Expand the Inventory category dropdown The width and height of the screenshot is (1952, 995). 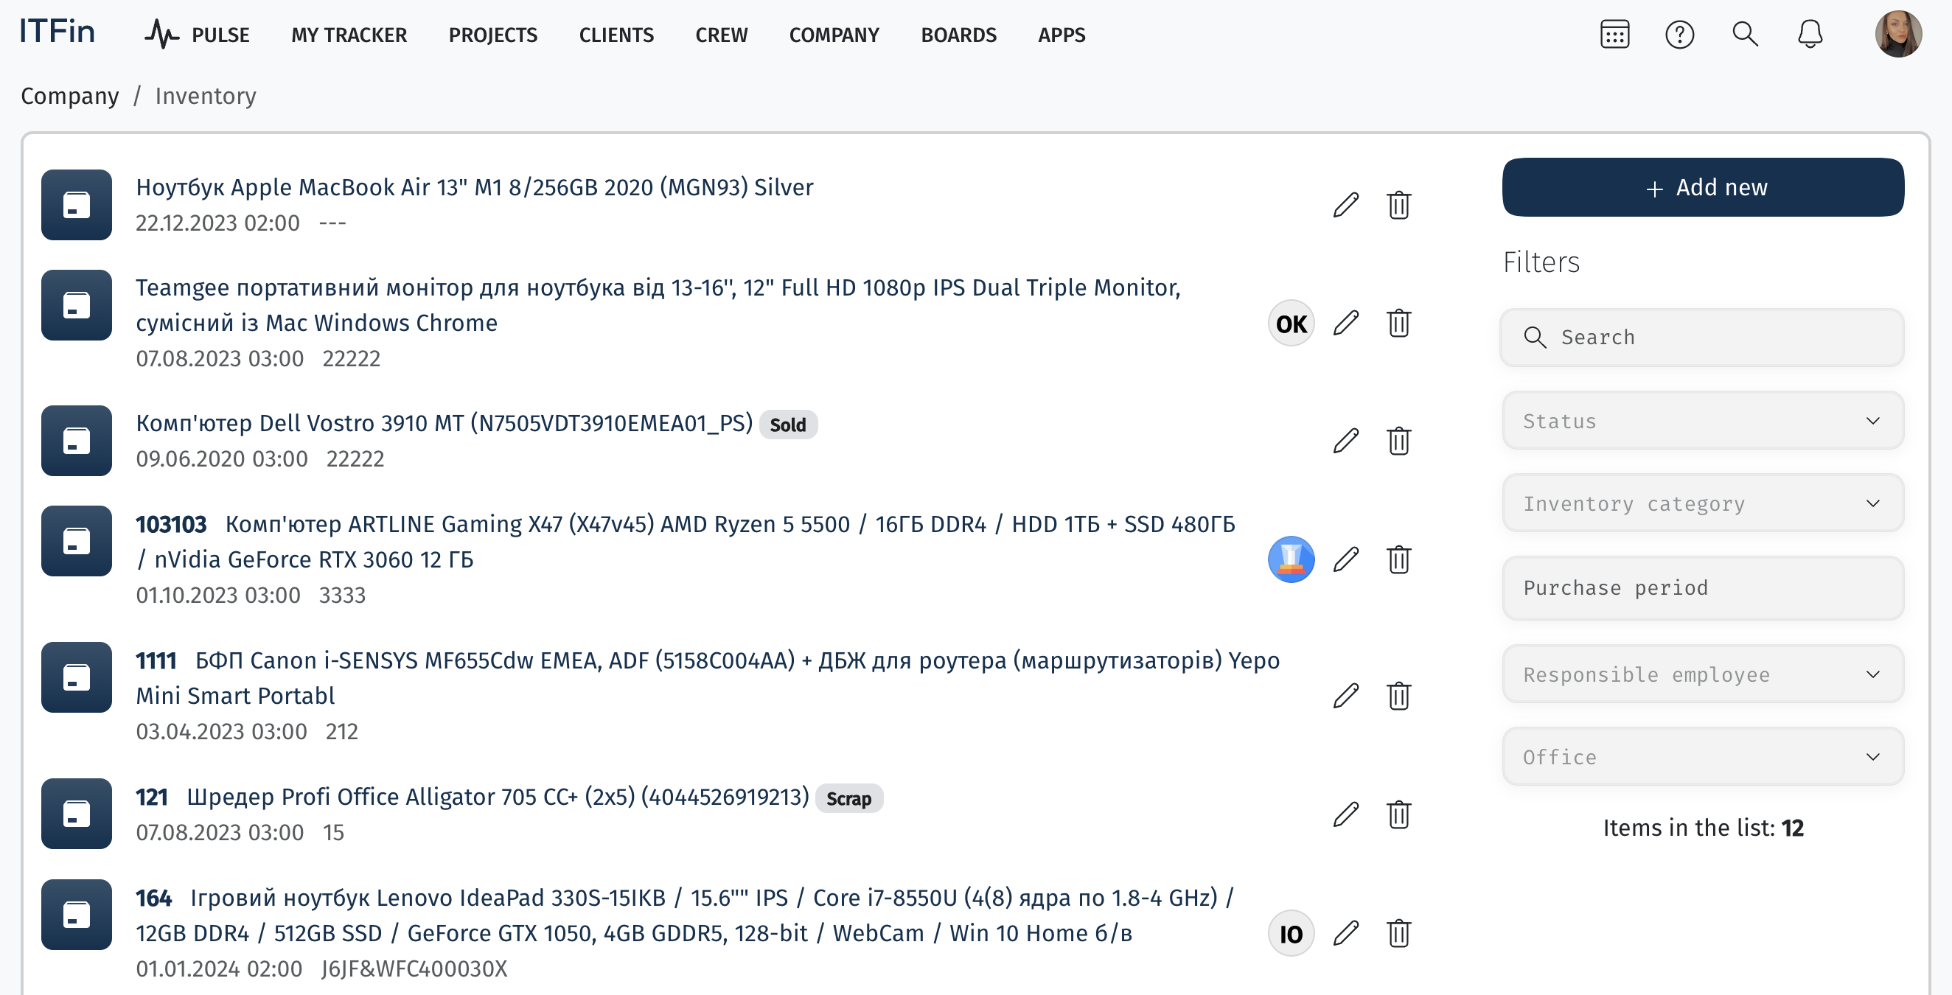(x=1703, y=503)
